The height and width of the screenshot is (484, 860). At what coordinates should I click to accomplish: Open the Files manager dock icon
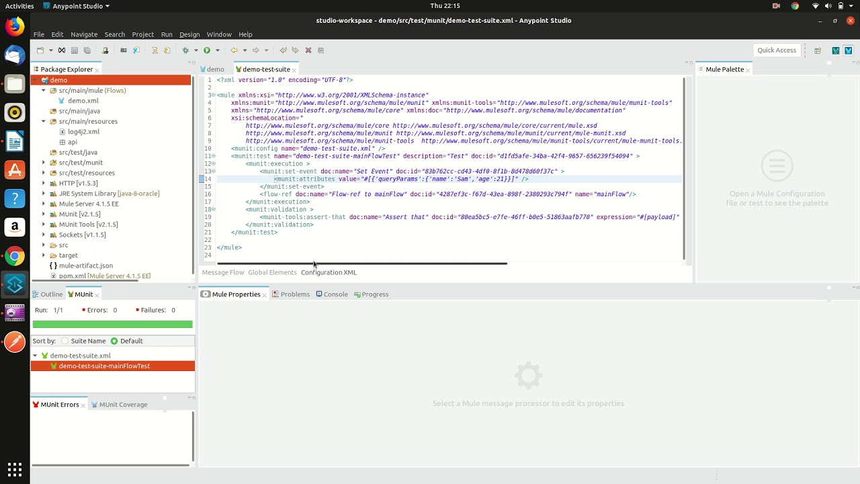point(15,84)
